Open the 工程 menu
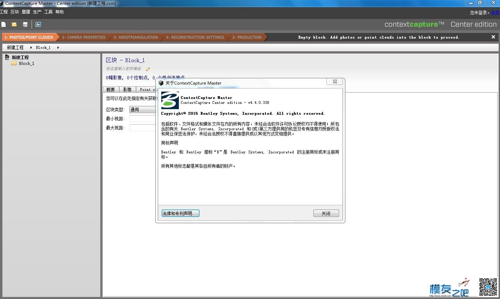 click(4, 12)
